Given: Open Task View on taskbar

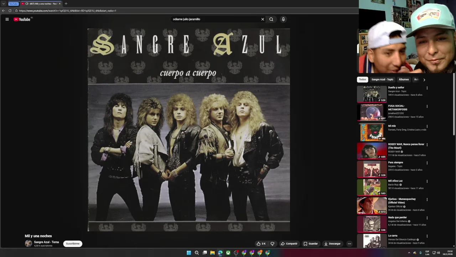Looking at the screenshot, I should [204, 253].
